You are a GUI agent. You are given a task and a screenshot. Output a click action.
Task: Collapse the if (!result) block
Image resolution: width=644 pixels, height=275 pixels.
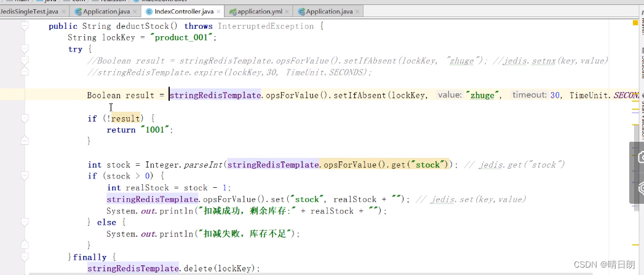24,118
